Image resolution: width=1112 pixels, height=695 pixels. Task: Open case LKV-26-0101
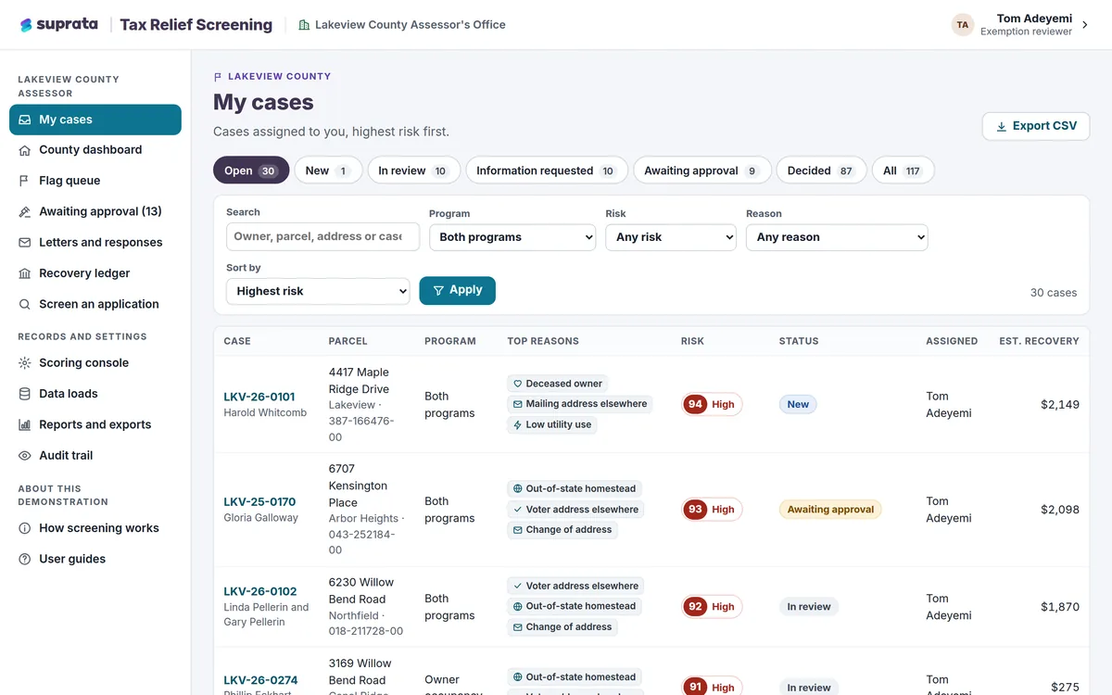(x=259, y=397)
